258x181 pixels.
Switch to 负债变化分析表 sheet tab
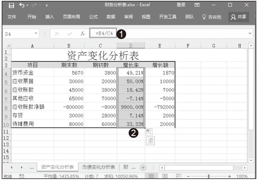coord(98,167)
